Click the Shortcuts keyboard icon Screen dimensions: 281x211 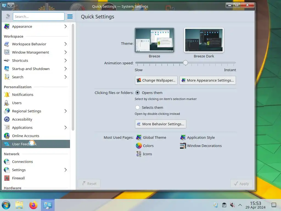7,60
